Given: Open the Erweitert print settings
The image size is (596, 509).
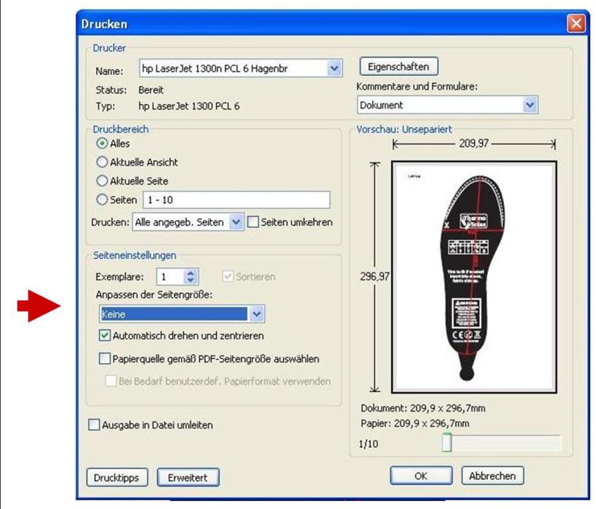Looking at the screenshot, I should (188, 477).
